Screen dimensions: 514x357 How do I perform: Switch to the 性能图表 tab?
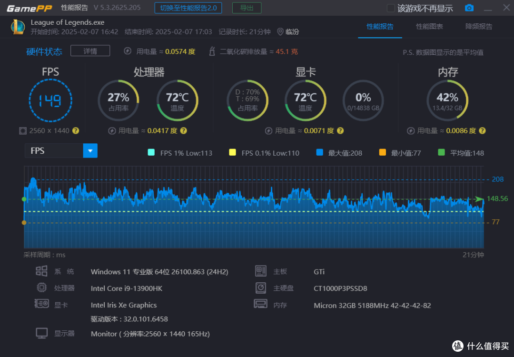(x=429, y=27)
